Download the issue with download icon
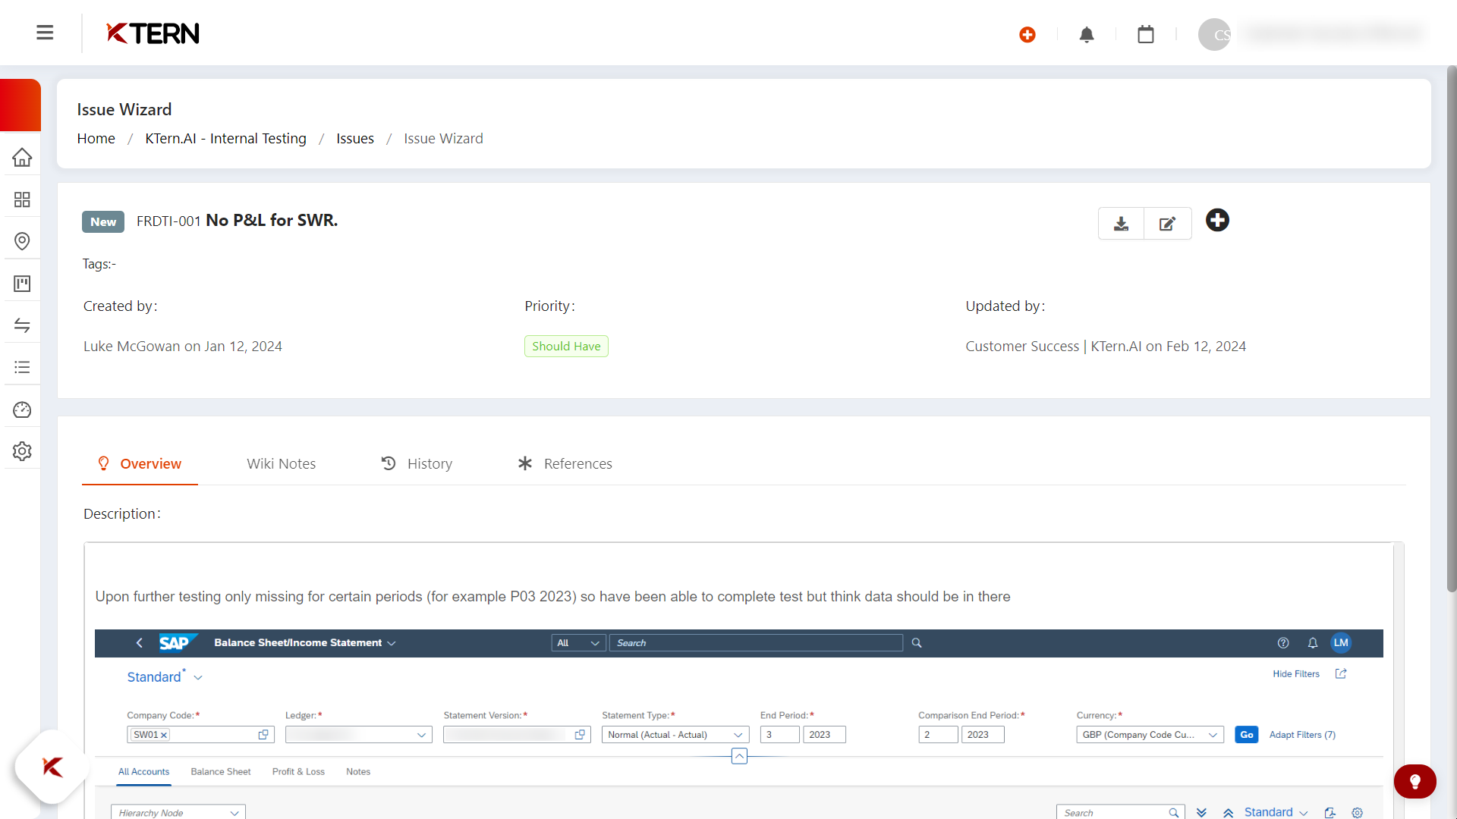This screenshot has width=1457, height=819. (x=1121, y=224)
